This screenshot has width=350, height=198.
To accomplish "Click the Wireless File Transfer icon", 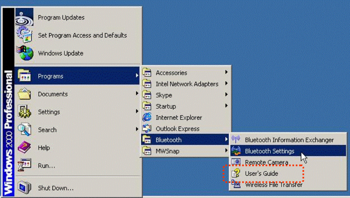I will [x=236, y=184].
